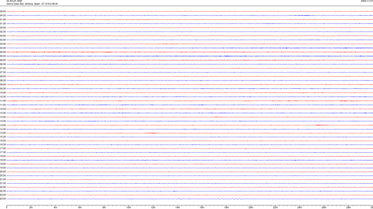Select the 03:00 row time label
Image resolution: width=373 pixels, height=209 pixels.
point(3,36)
